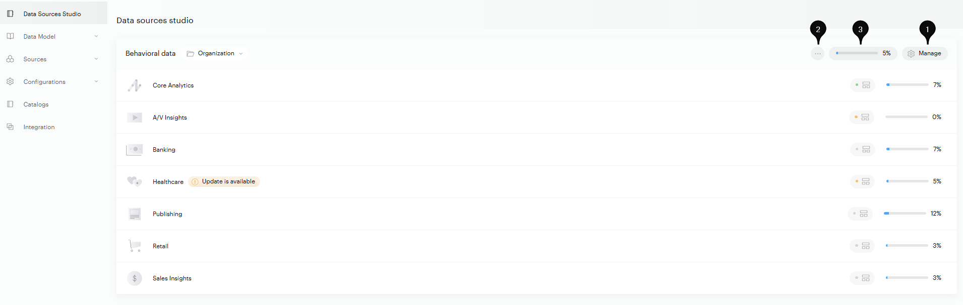Viewport: 963px width, 305px height.
Task: Click the A/V Insights play icon
Action: [x=135, y=118]
